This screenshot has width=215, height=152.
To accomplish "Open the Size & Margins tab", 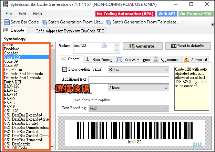I will [x=133, y=60].
